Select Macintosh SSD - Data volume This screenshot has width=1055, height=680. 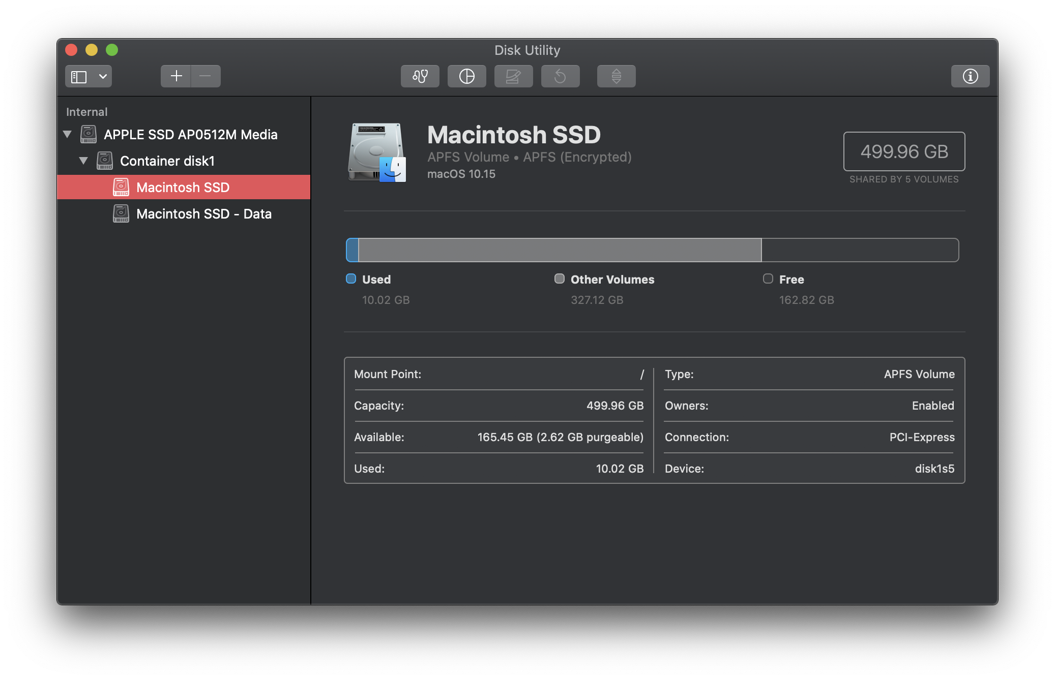pos(184,213)
